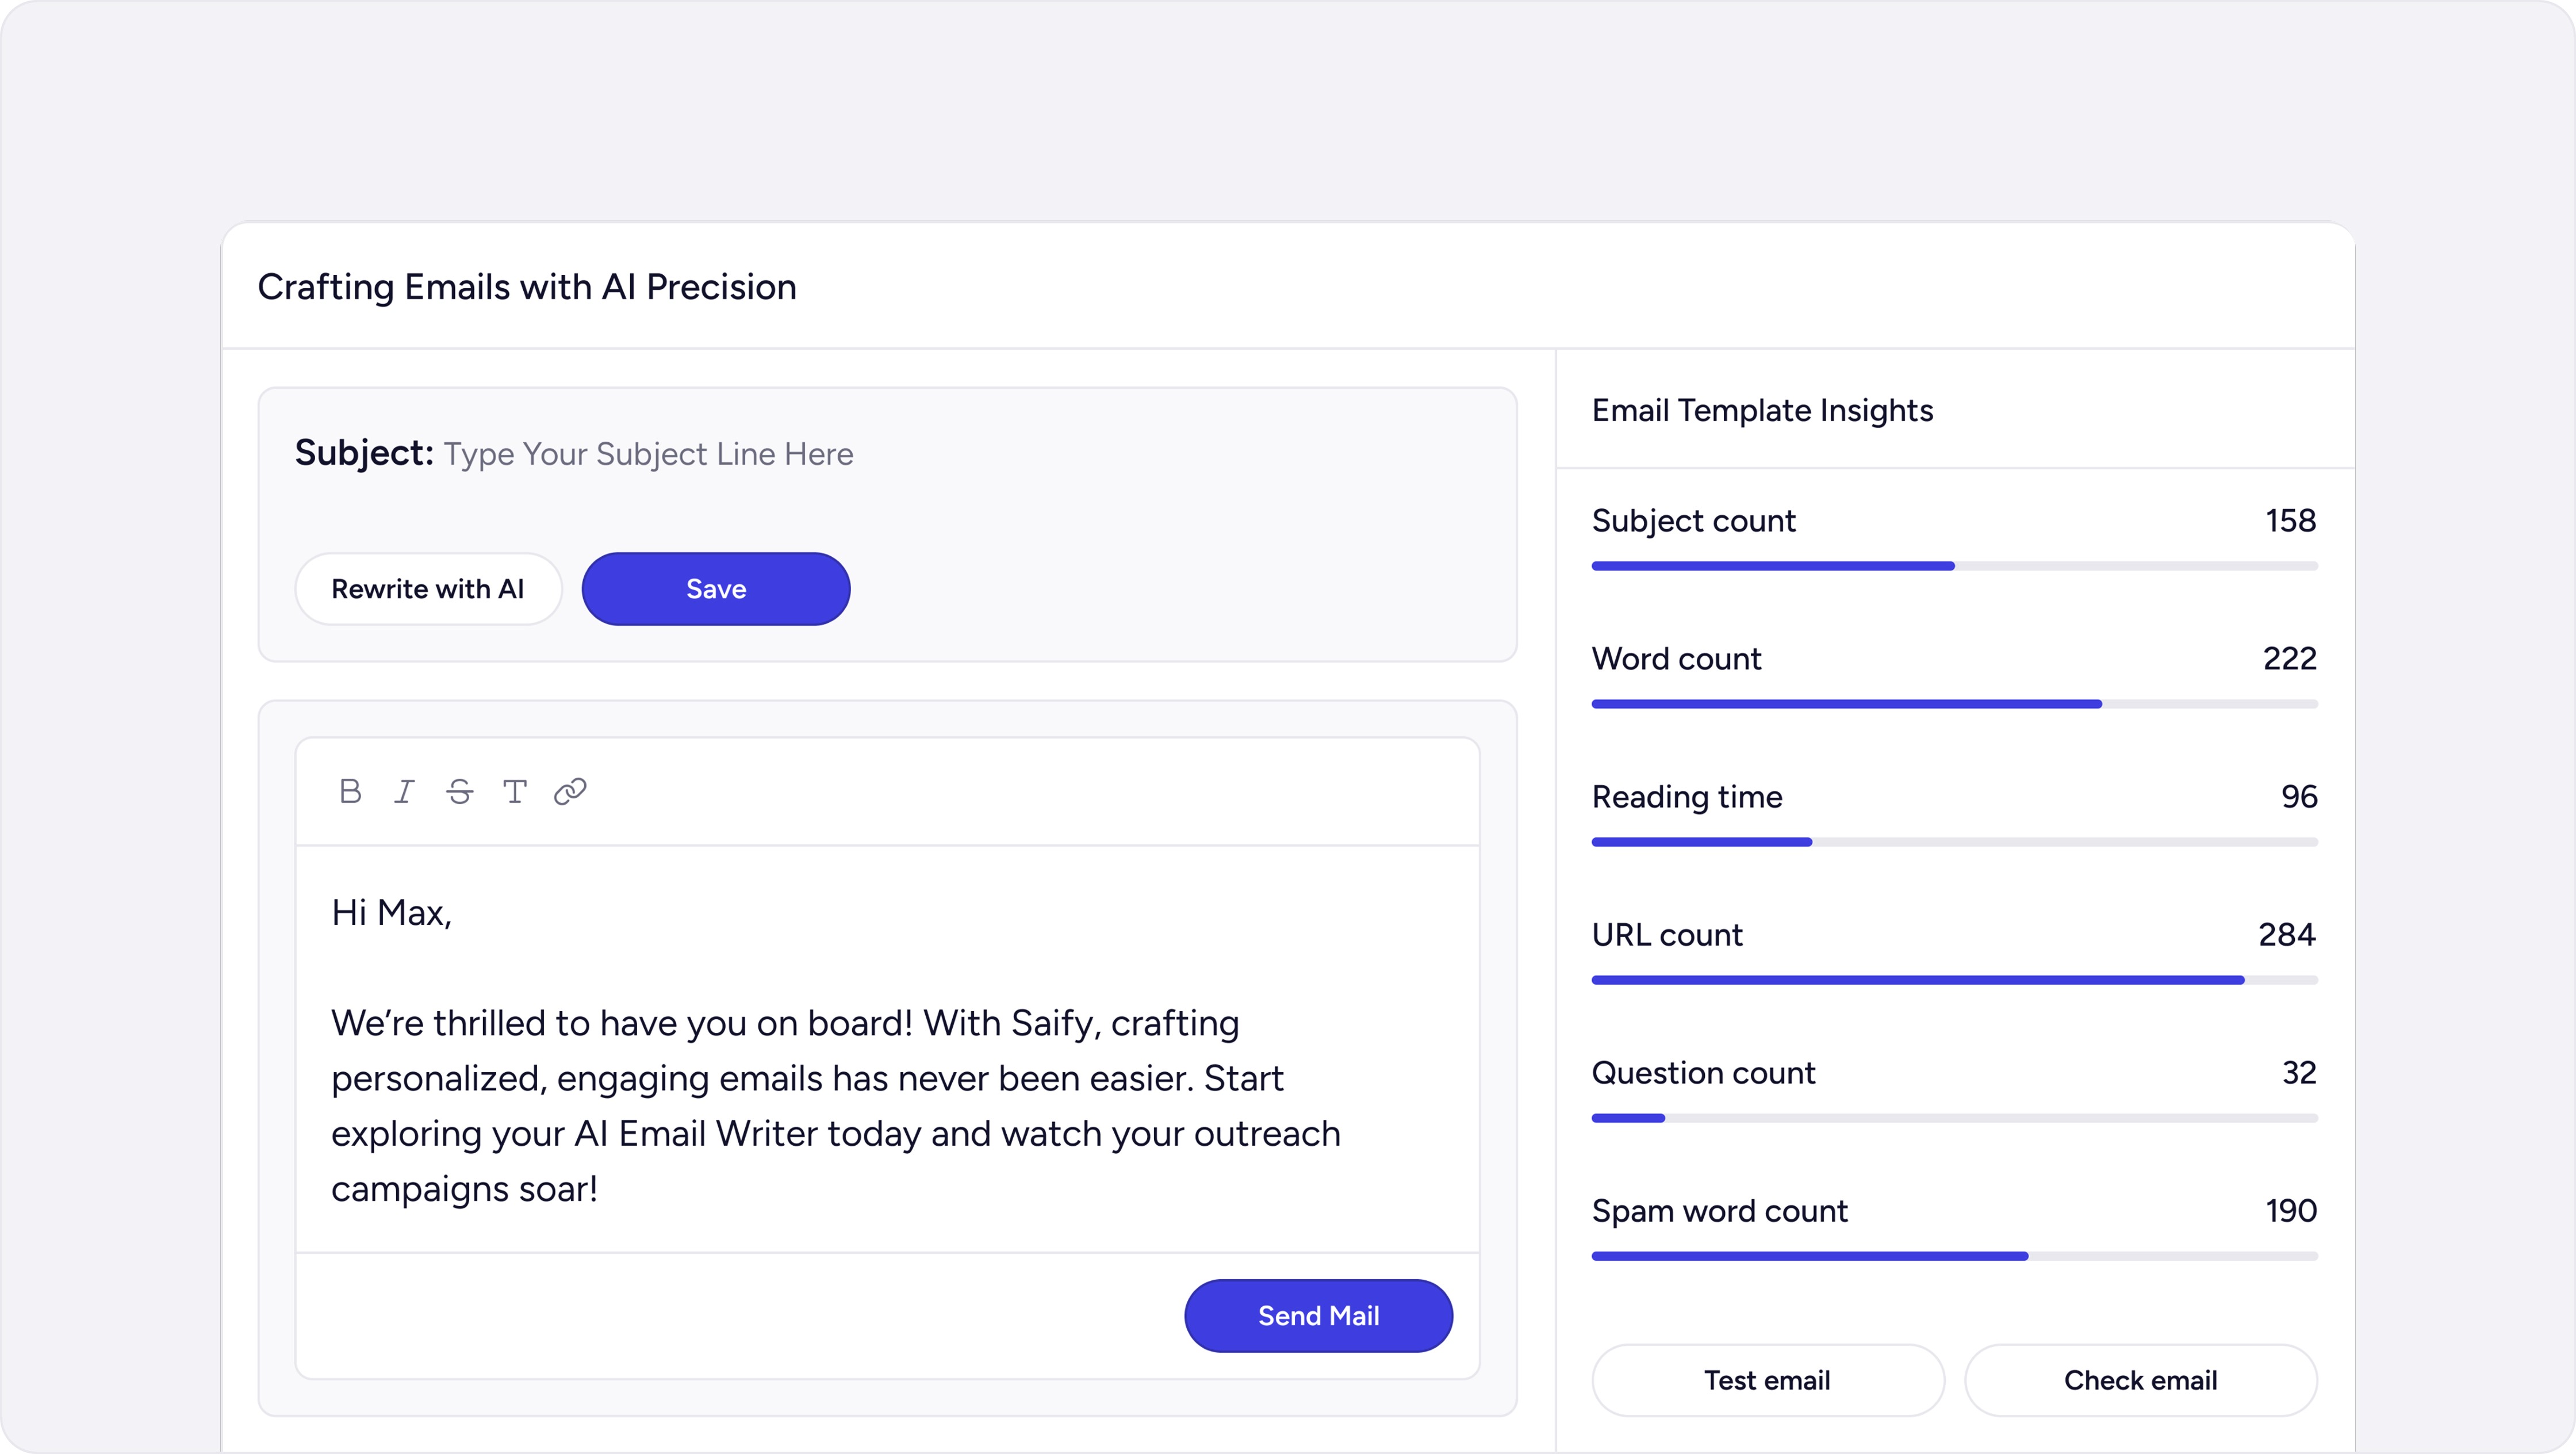Insert a hyperlink with the link icon
This screenshot has height=1454, width=2576.
570,792
